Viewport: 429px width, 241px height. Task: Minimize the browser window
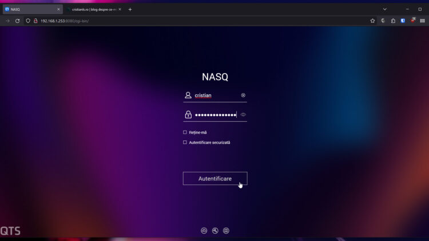pos(407,9)
